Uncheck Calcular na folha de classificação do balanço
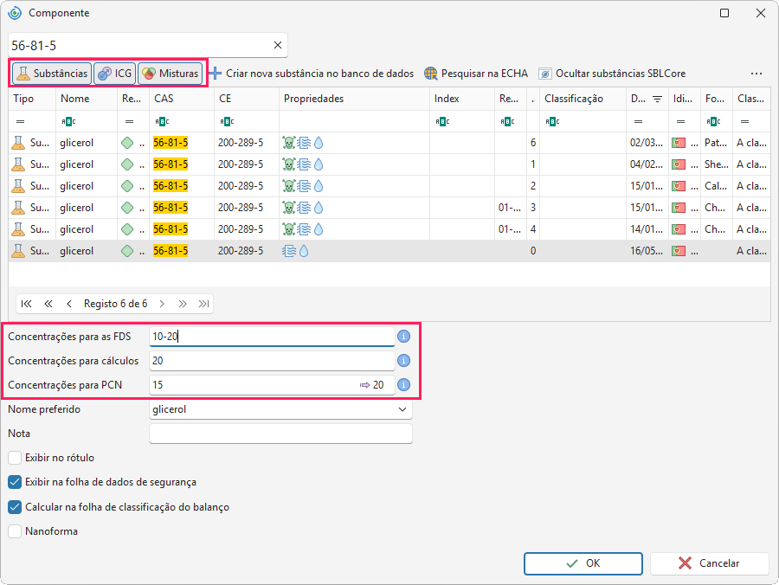 (x=15, y=507)
